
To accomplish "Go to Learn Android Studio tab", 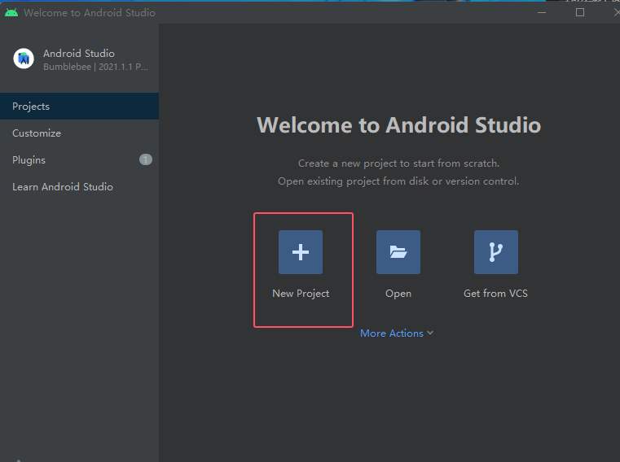I will [80, 187].
